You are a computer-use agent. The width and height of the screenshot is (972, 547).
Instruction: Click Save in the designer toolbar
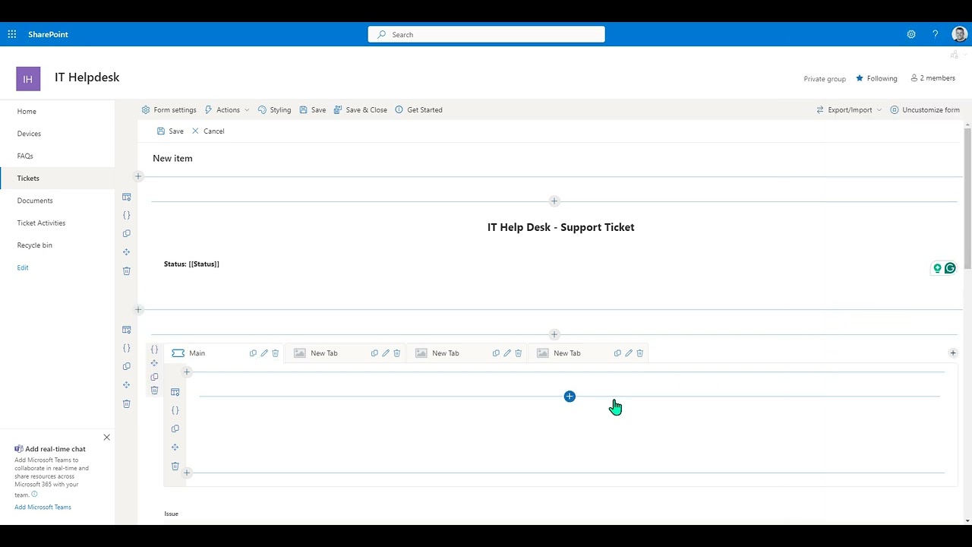click(312, 110)
